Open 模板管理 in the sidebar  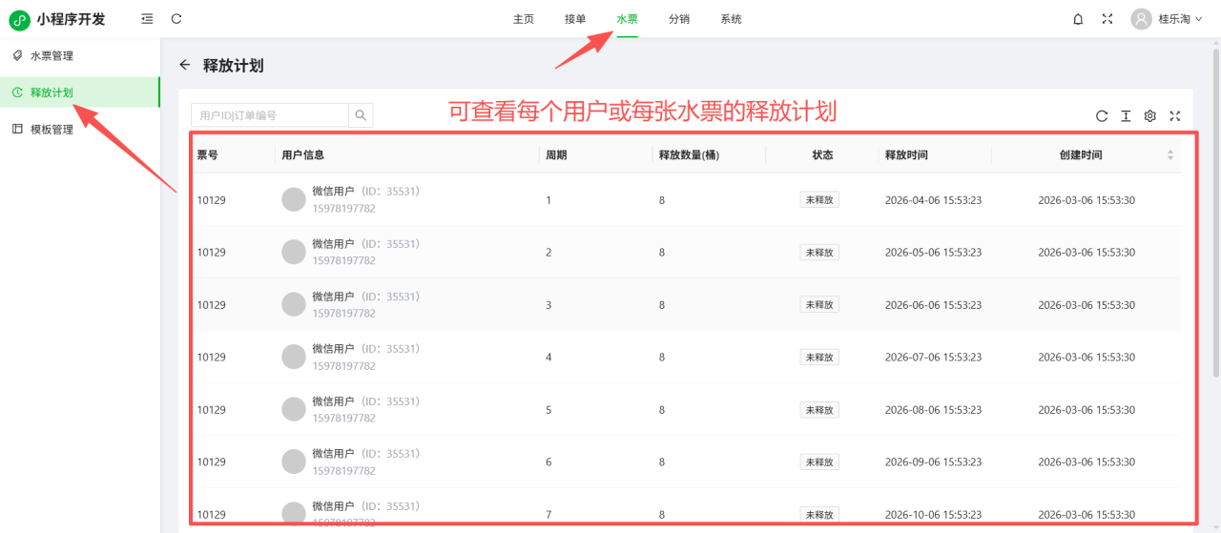52,130
